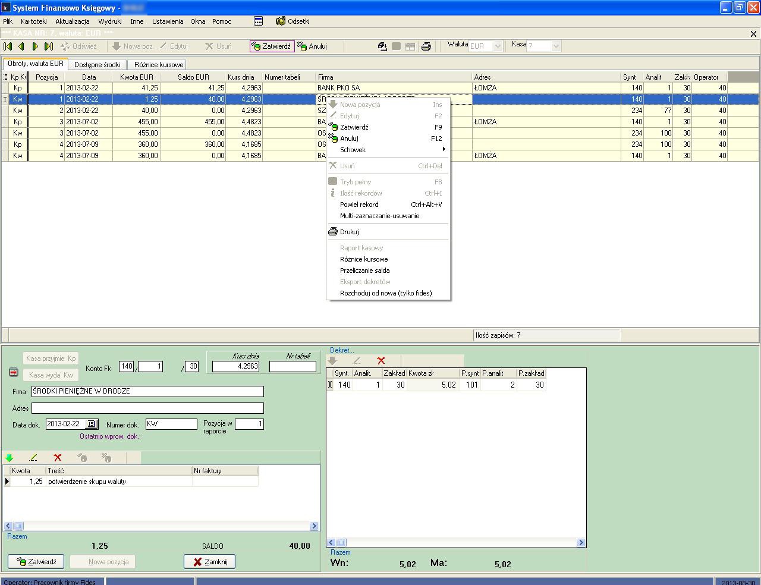Open the Ustawienia menu
The height and width of the screenshot is (585, 761).
coord(168,21)
